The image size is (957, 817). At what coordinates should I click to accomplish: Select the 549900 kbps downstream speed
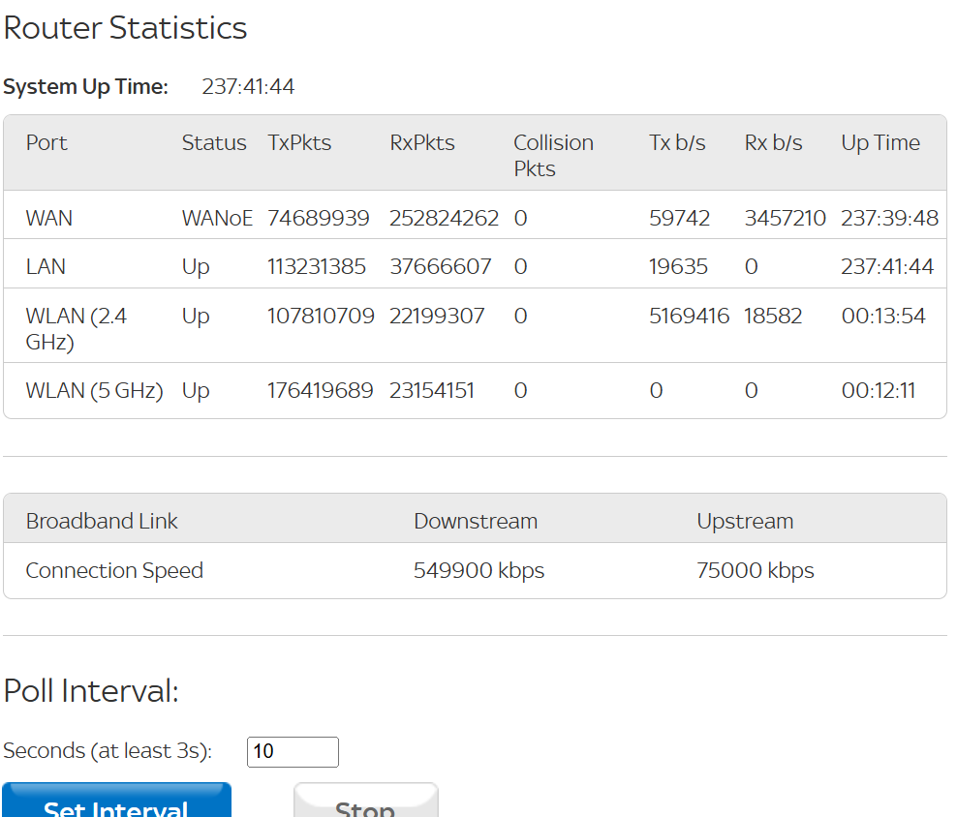click(478, 571)
